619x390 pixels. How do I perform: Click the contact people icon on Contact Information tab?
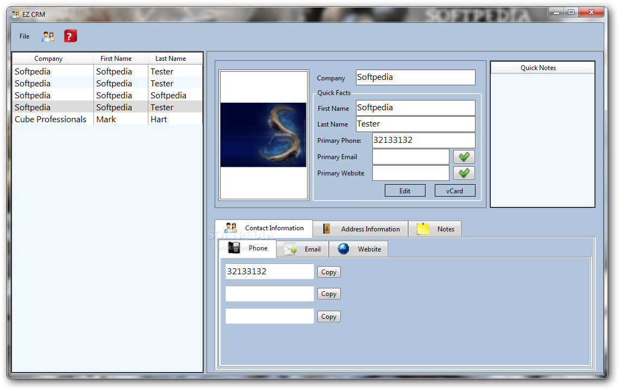coord(230,228)
